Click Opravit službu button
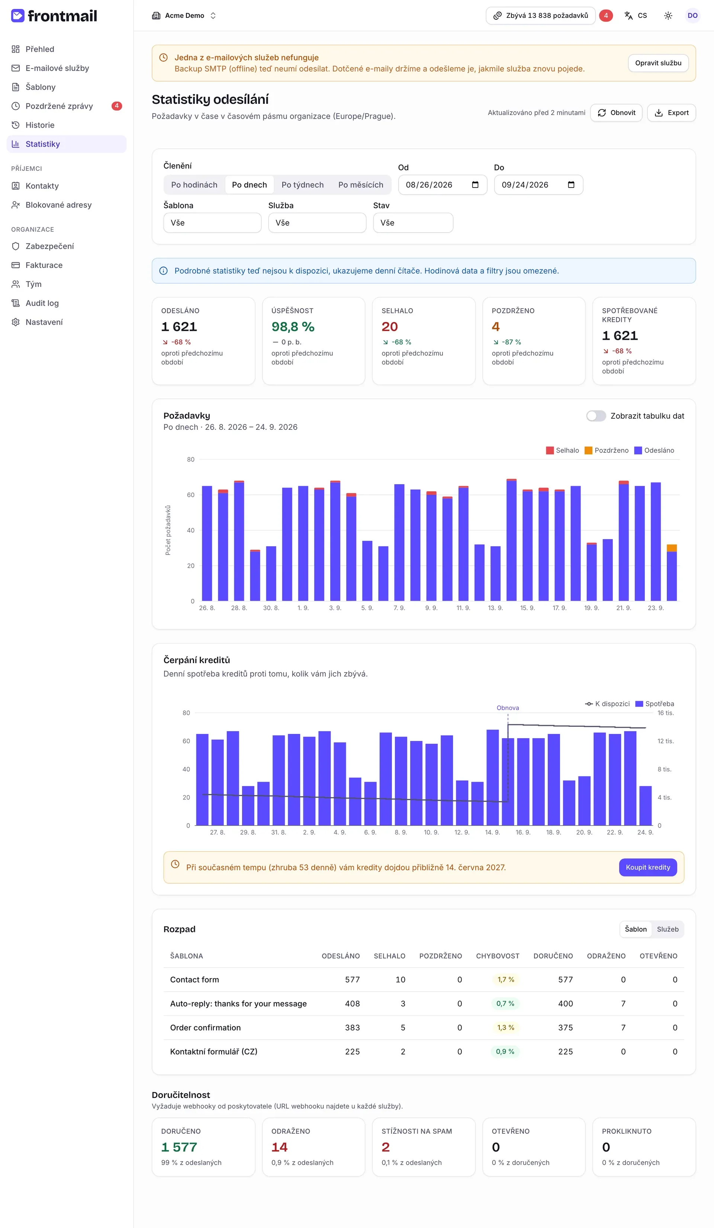The image size is (714, 1228). [x=658, y=63]
